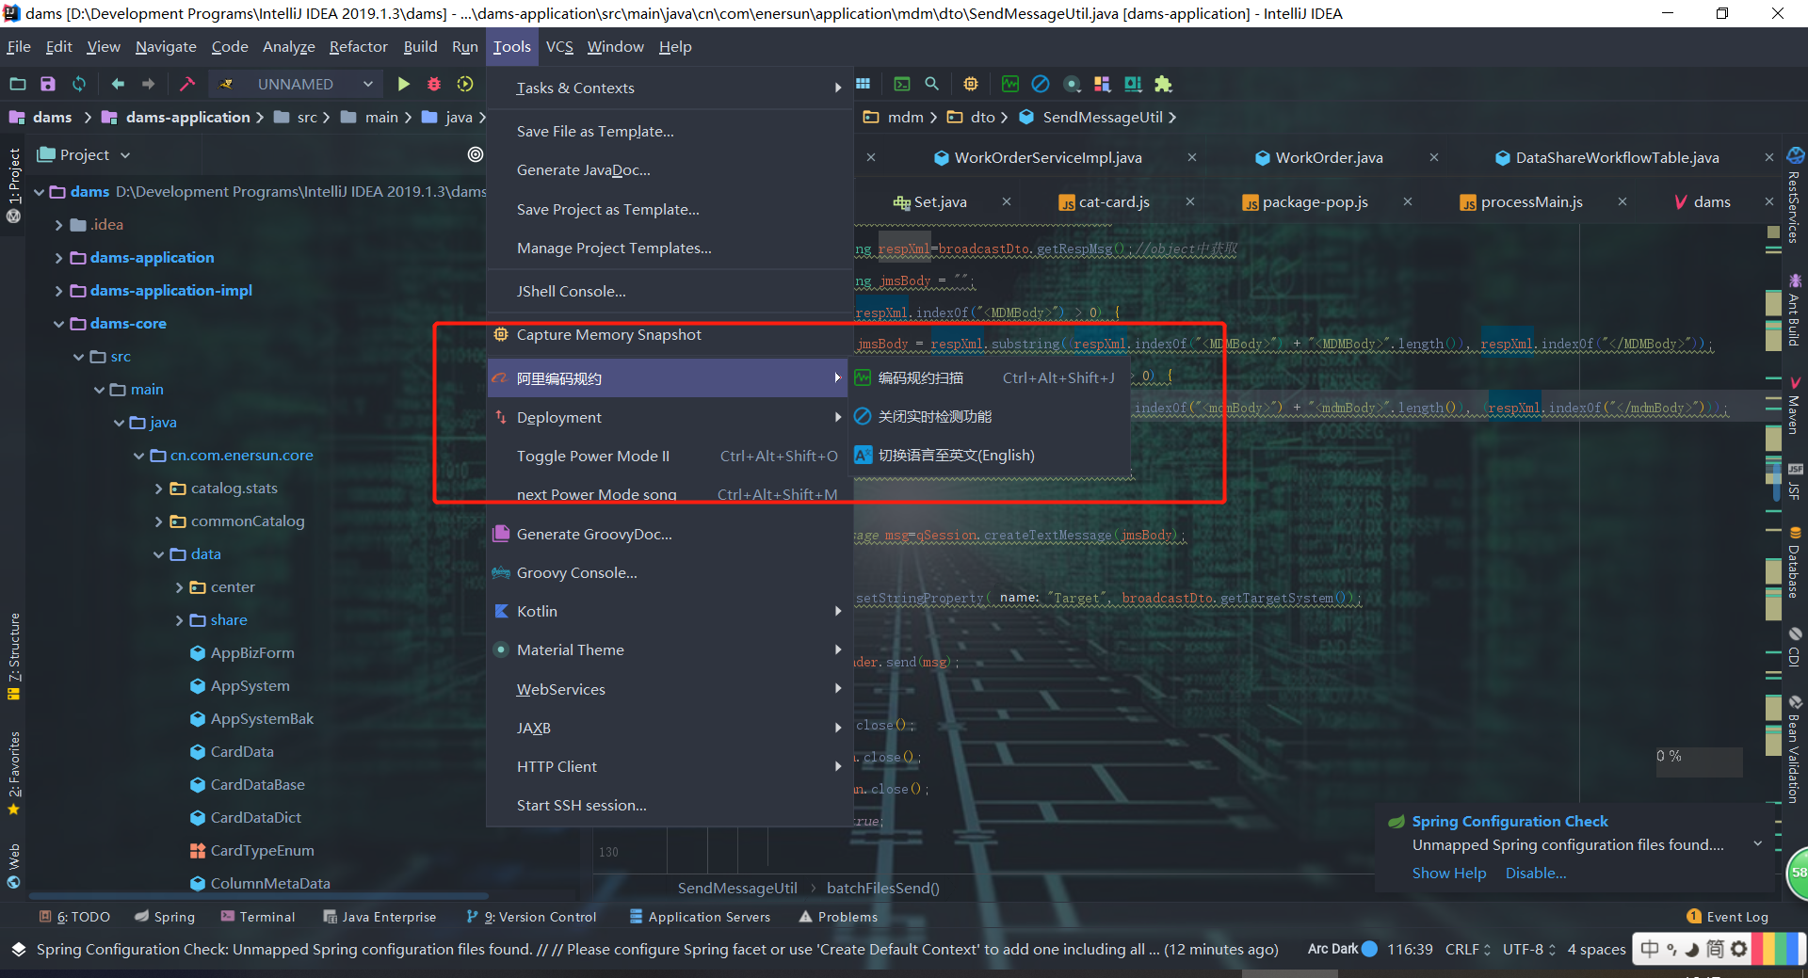1808x978 pixels.
Task: Open the UNNAMED run configuration dropdown
Action: tap(297, 84)
